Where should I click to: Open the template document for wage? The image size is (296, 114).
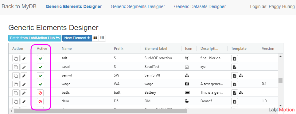(x=235, y=84)
